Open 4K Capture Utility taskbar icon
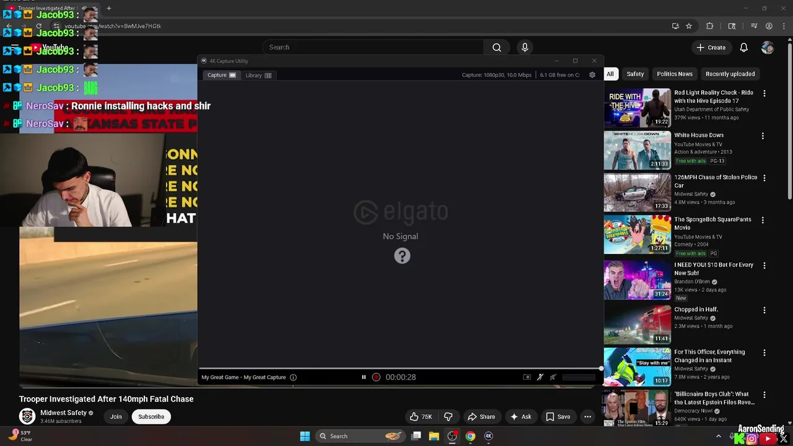Viewport: 793px width, 446px height. [488, 436]
